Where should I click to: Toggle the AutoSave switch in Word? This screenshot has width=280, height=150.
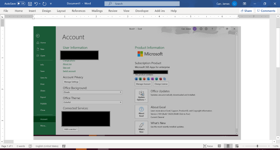21,3
